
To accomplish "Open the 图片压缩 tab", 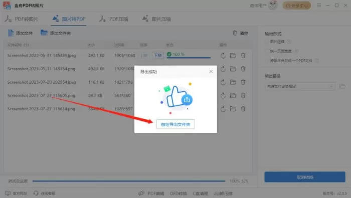I will click(156, 19).
